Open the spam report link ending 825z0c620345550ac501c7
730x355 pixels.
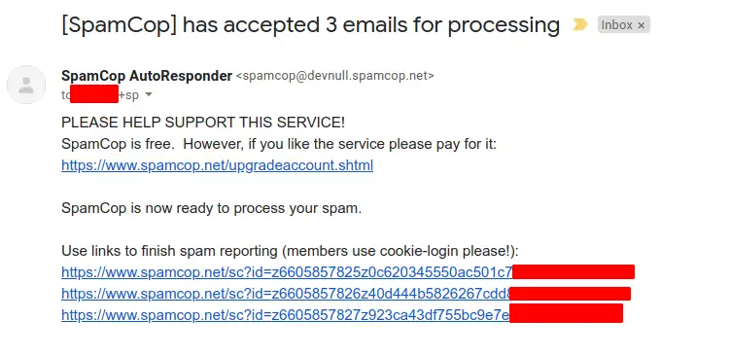click(287, 272)
